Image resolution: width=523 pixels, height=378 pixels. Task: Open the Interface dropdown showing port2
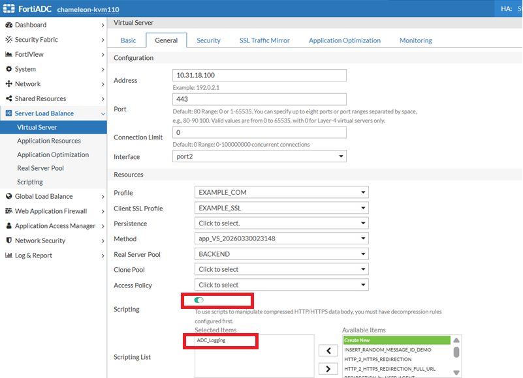(x=259, y=156)
